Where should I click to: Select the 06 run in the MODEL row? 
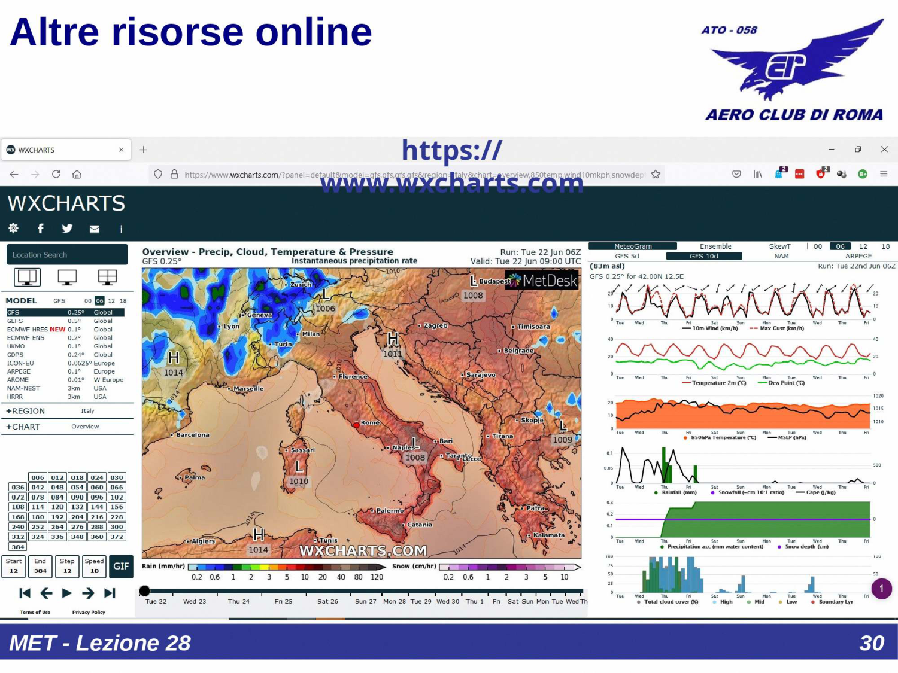point(99,301)
